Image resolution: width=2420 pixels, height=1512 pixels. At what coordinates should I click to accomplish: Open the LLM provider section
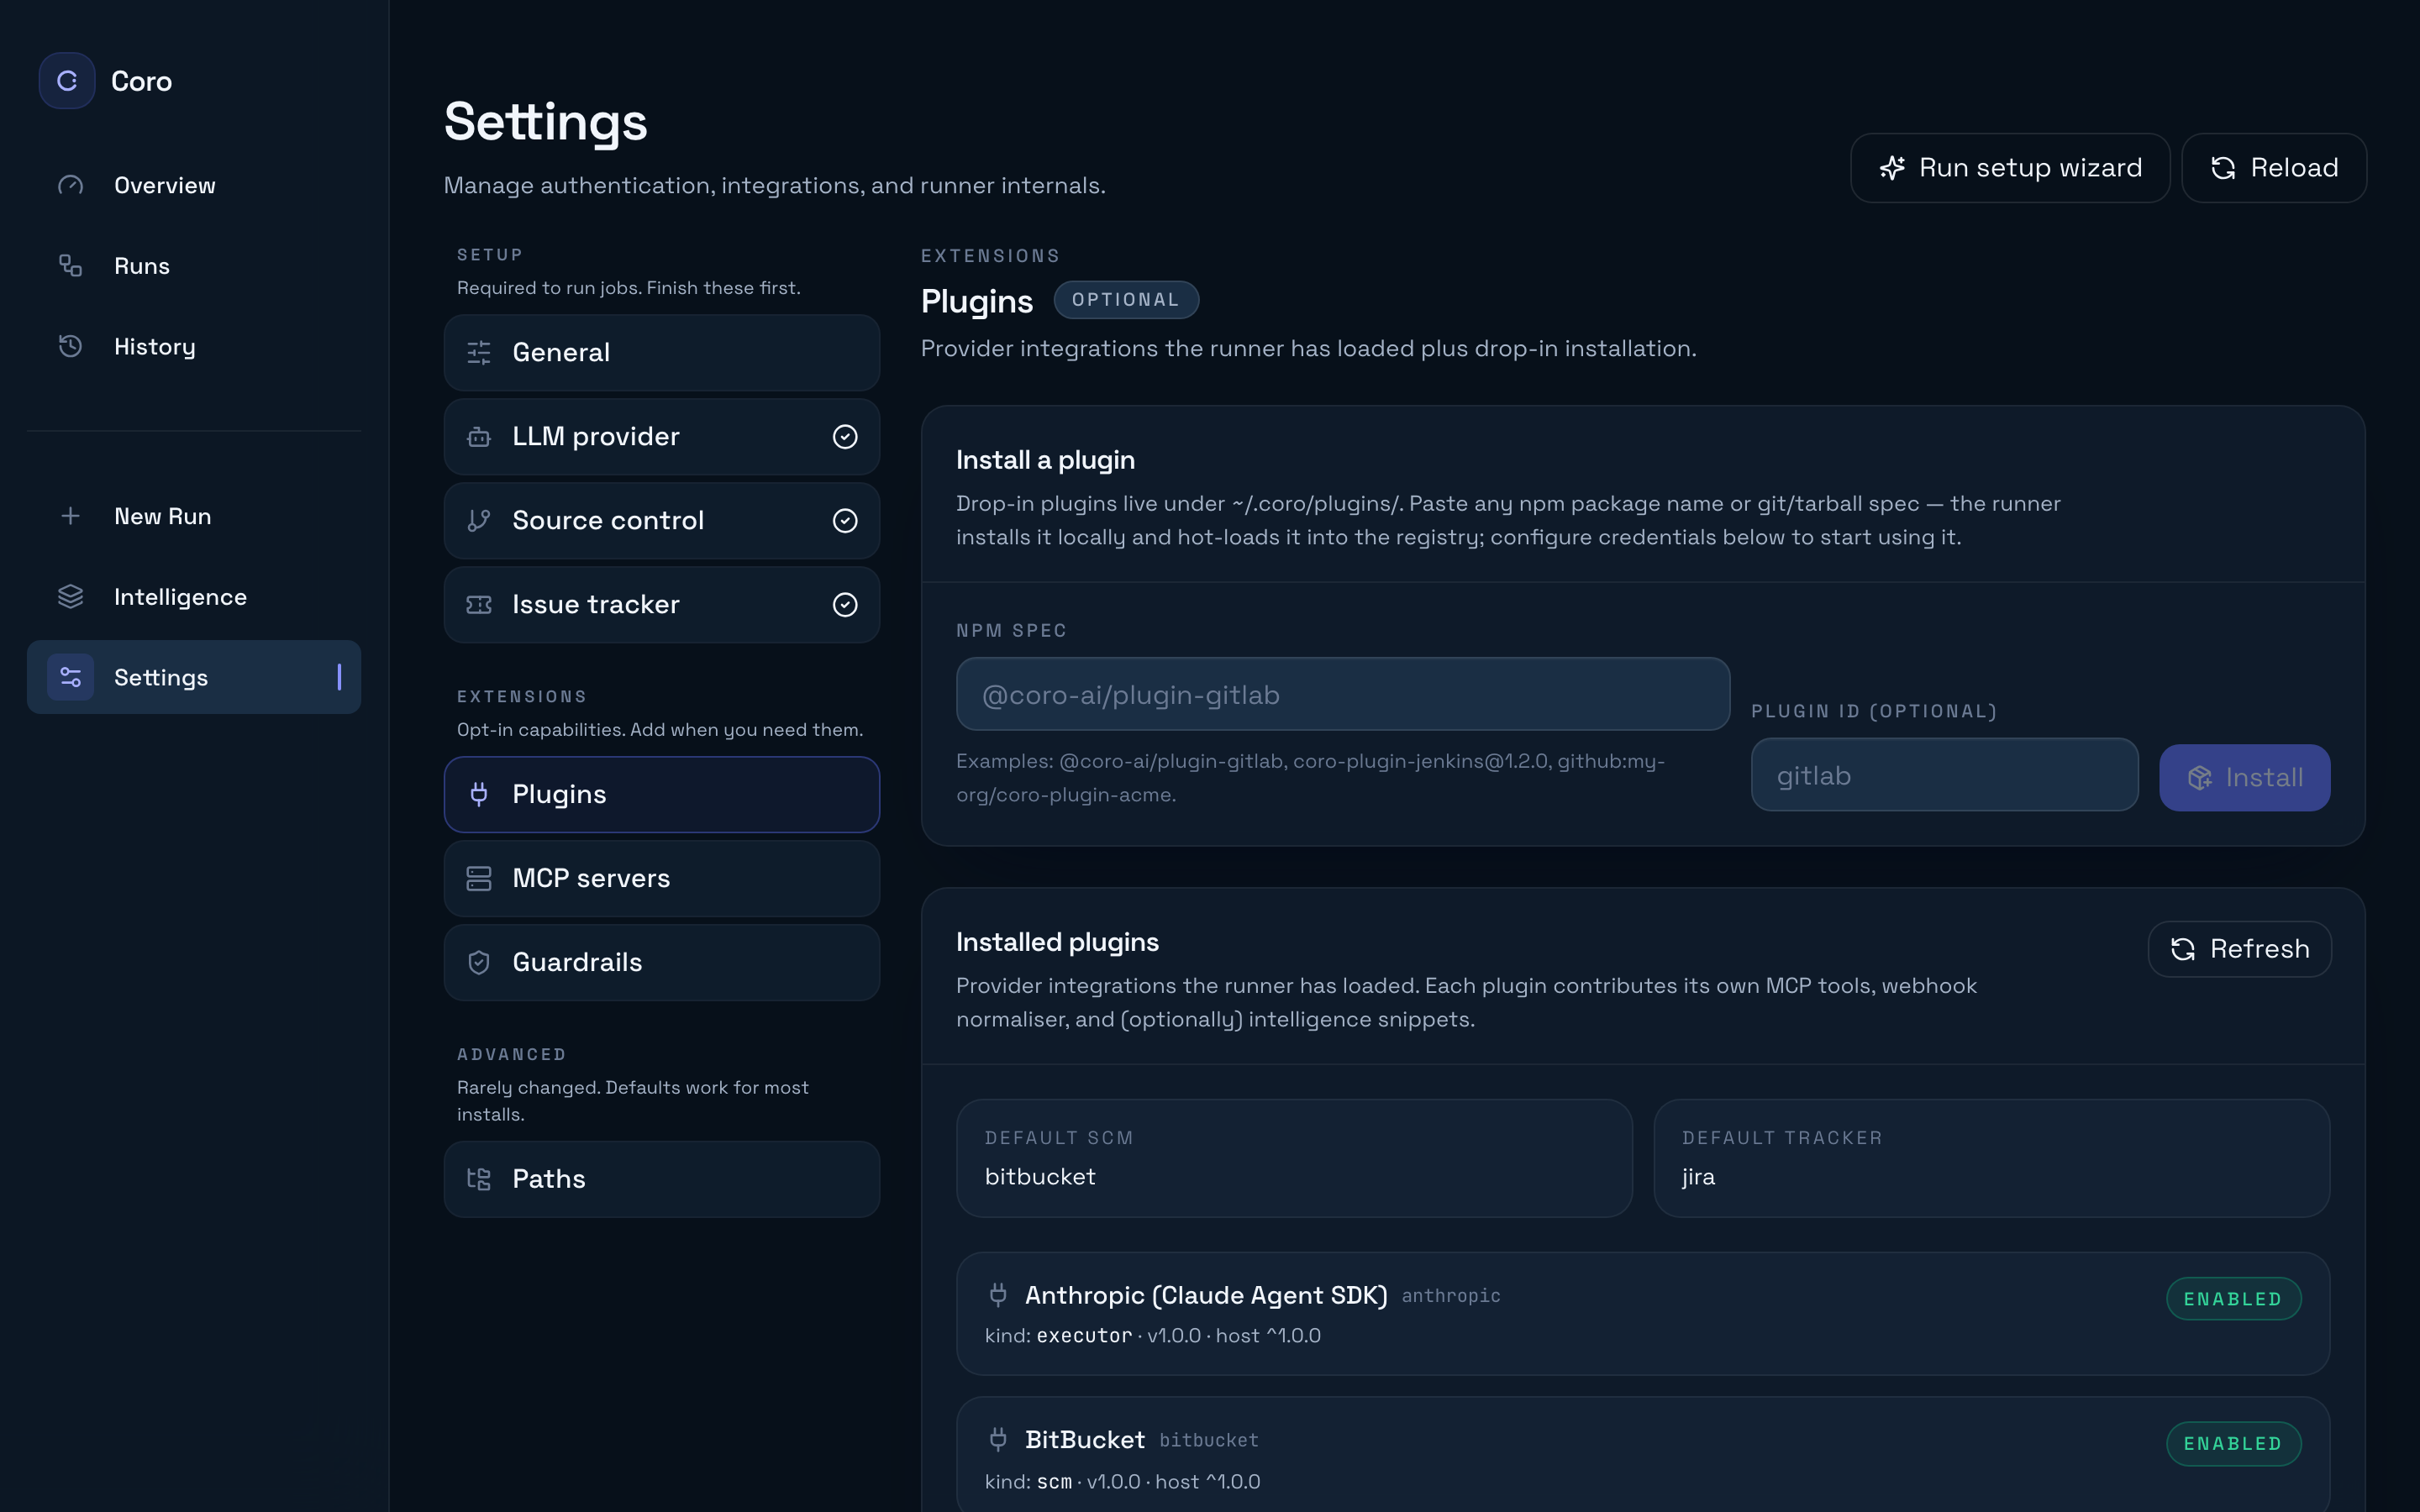pyautogui.click(x=662, y=436)
